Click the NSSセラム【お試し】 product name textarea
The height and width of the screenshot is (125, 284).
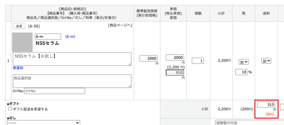click(72, 59)
